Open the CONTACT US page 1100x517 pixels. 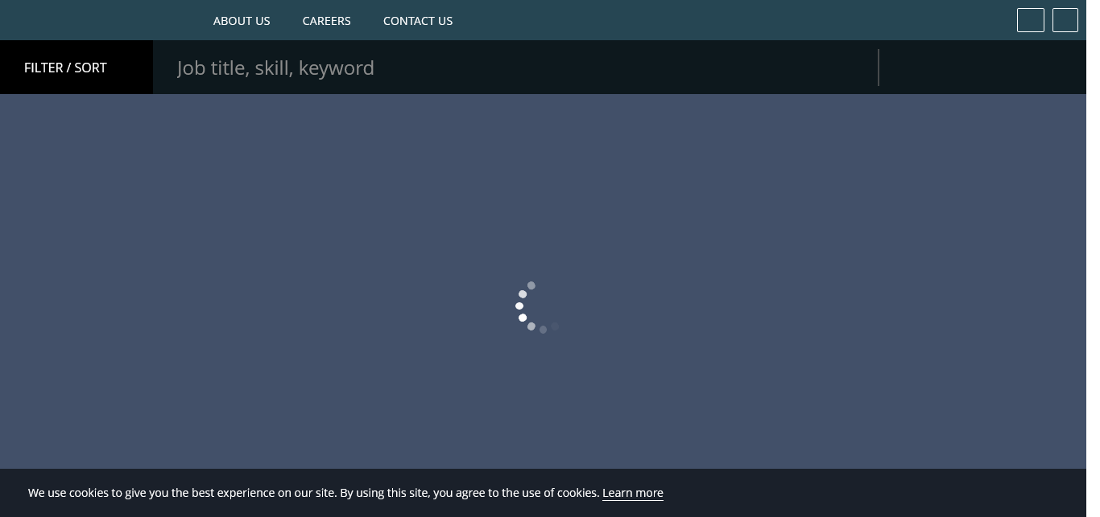(418, 21)
